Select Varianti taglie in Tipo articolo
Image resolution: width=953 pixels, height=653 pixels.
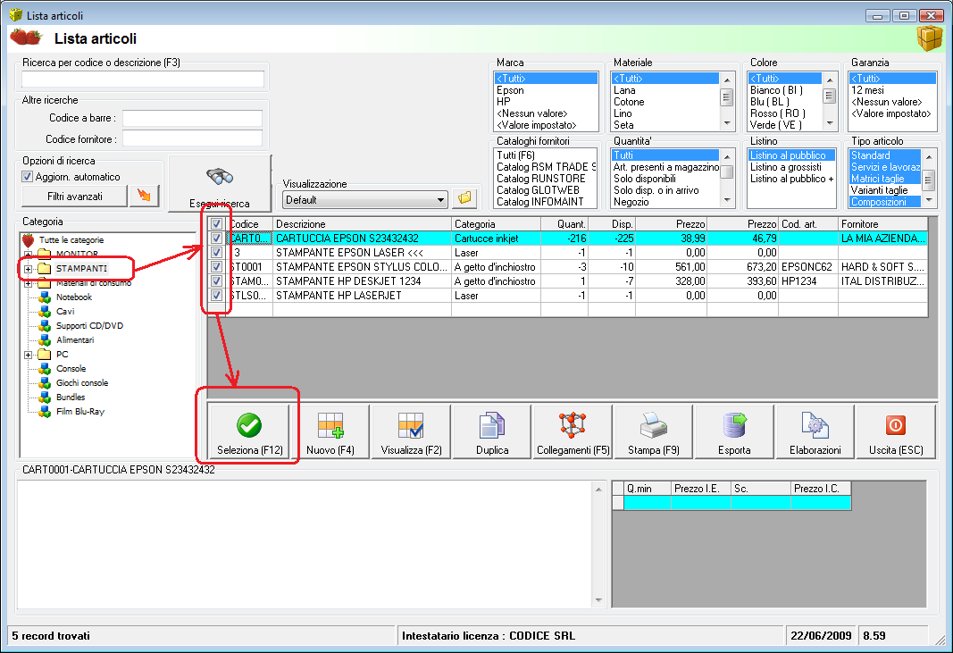point(879,189)
